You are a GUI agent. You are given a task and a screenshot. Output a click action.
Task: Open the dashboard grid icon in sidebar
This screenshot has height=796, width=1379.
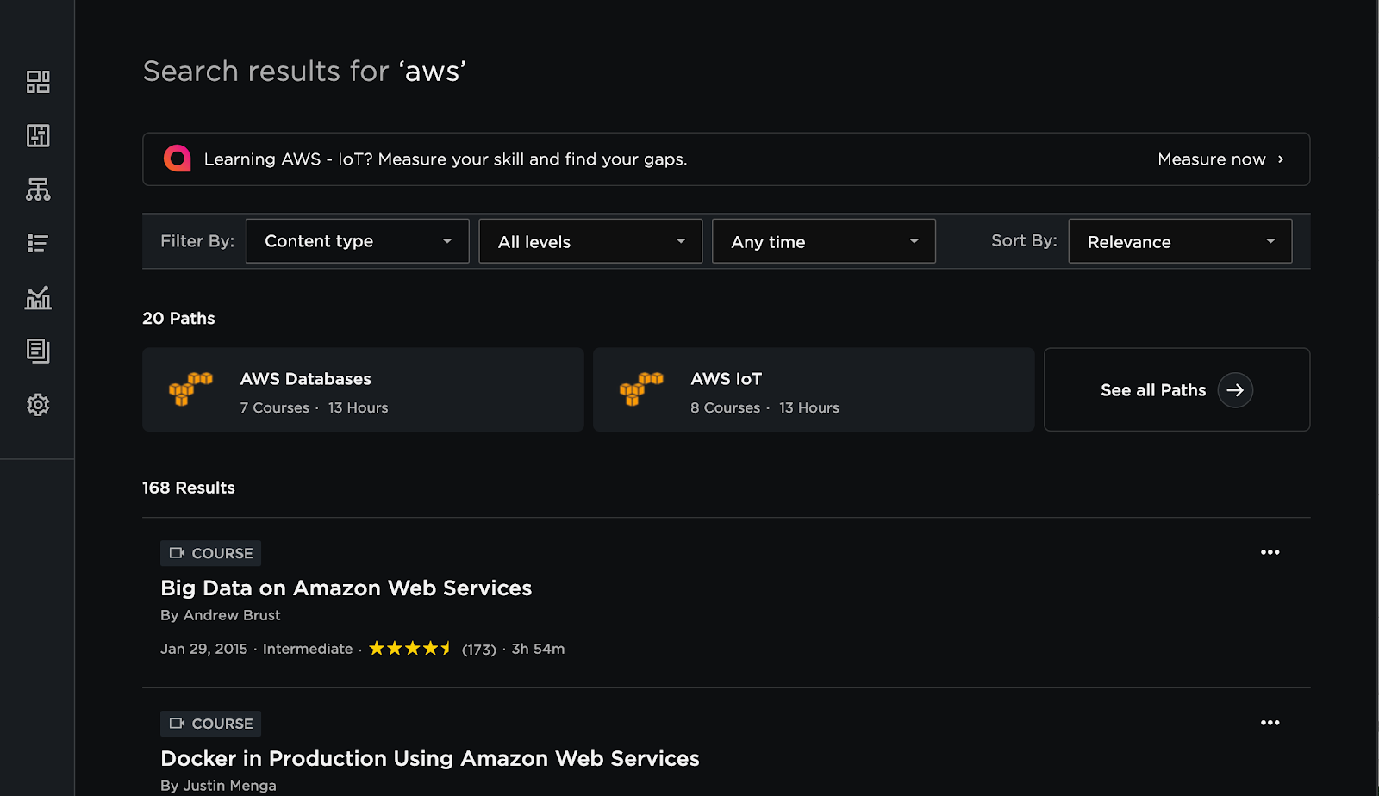[x=38, y=82]
